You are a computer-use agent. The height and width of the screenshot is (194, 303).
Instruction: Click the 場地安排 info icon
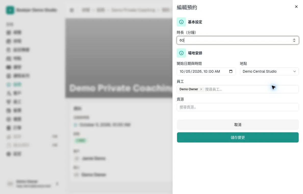[181, 53]
